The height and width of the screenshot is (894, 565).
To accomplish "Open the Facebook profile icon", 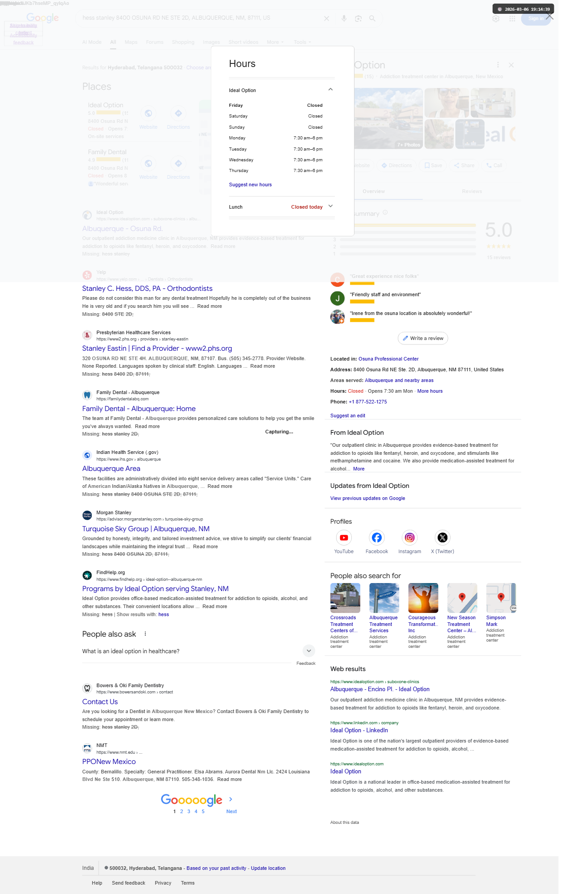I will [x=377, y=537].
